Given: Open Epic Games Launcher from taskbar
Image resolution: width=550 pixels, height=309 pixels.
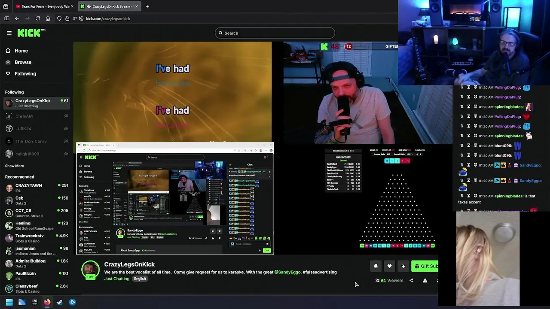Looking at the screenshot, I should click(34, 302).
